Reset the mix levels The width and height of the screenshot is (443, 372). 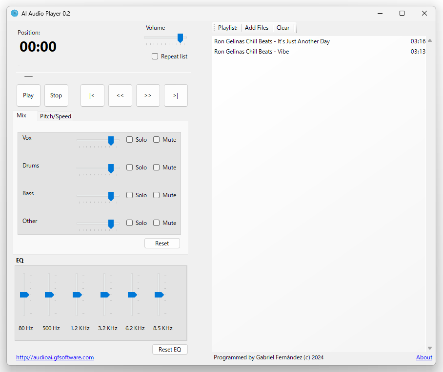tap(162, 243)
